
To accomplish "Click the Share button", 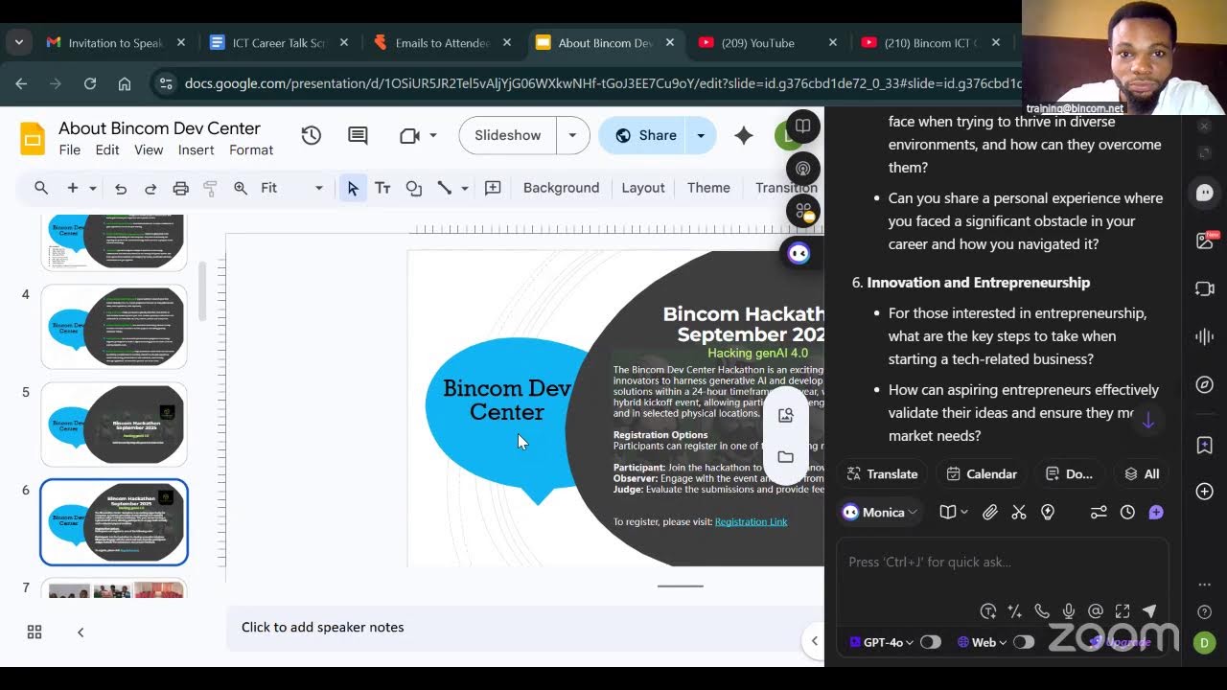I will coord(646,136).
